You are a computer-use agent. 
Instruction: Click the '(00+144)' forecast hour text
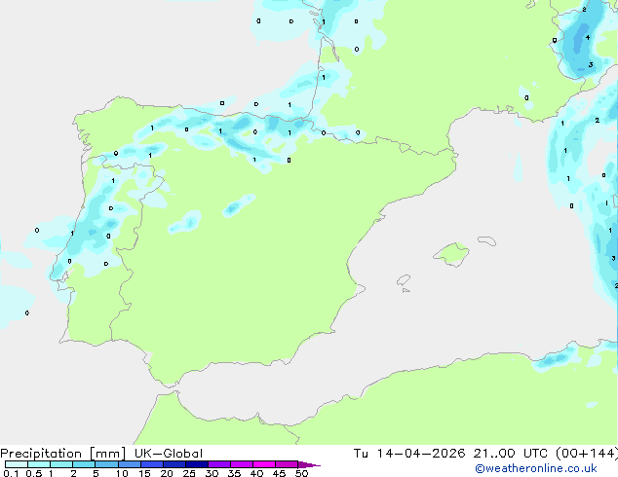point(587,454)
